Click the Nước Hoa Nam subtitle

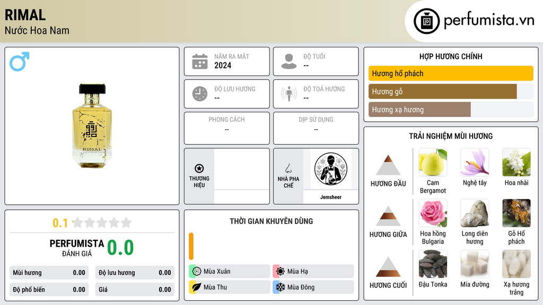[37, 30]
